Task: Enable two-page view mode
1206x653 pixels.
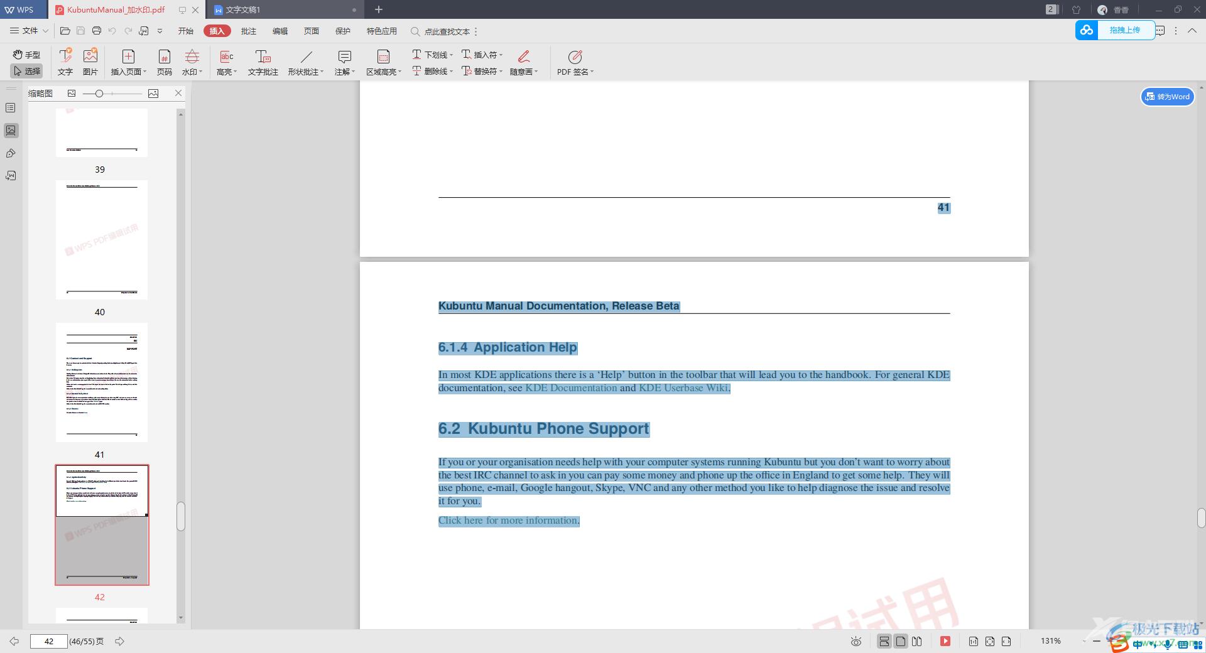Action: tap(917, 641)
